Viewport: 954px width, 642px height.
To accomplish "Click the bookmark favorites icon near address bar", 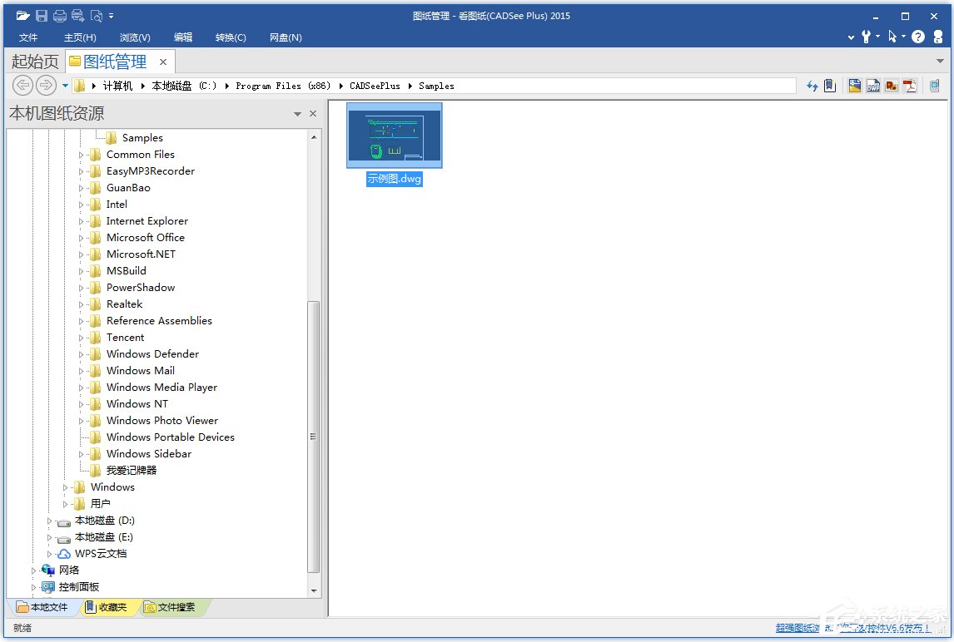I will (829, 86).
